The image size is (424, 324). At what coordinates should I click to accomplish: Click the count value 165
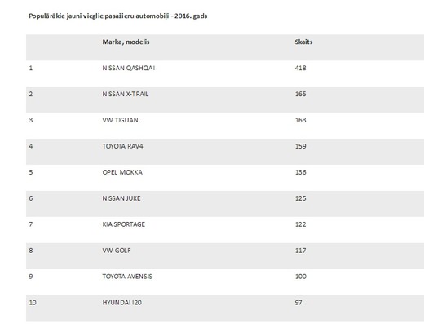[x=300, y=94]
